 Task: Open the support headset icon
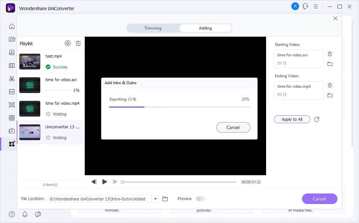pos(305,6)
